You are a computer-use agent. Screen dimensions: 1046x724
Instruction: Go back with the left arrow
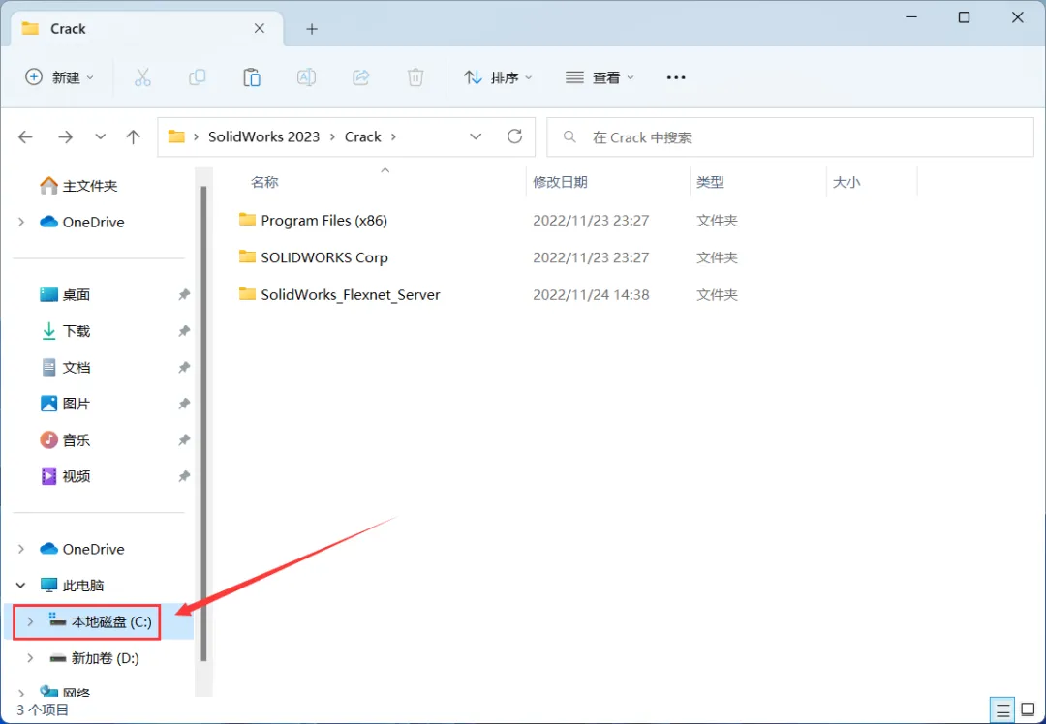click(25, 137)
